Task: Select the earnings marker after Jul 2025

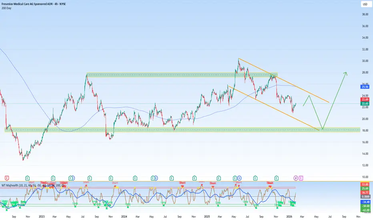Action: click(x=255, y=178)
